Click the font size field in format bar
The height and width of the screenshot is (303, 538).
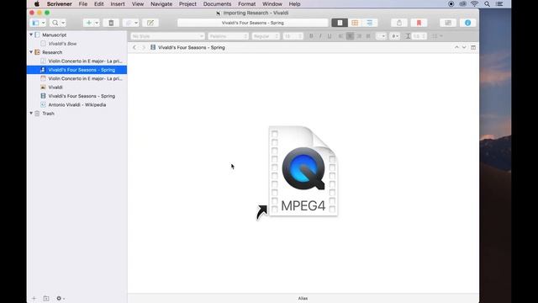(x=293, y=36)
